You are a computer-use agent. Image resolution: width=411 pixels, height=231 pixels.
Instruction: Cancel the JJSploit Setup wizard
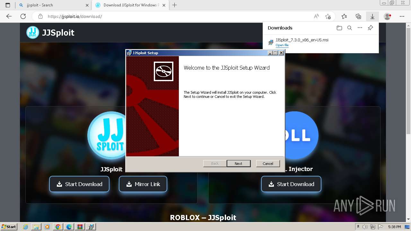[x=268, y=163]
